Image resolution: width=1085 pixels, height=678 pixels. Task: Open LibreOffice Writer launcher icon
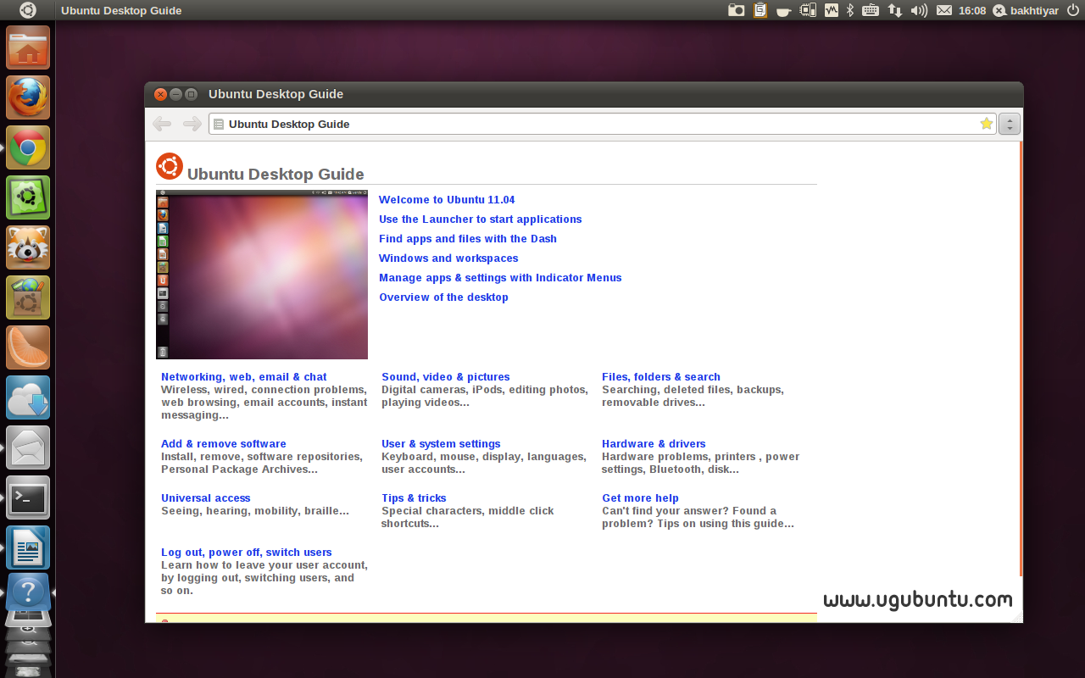pos(28,547)
